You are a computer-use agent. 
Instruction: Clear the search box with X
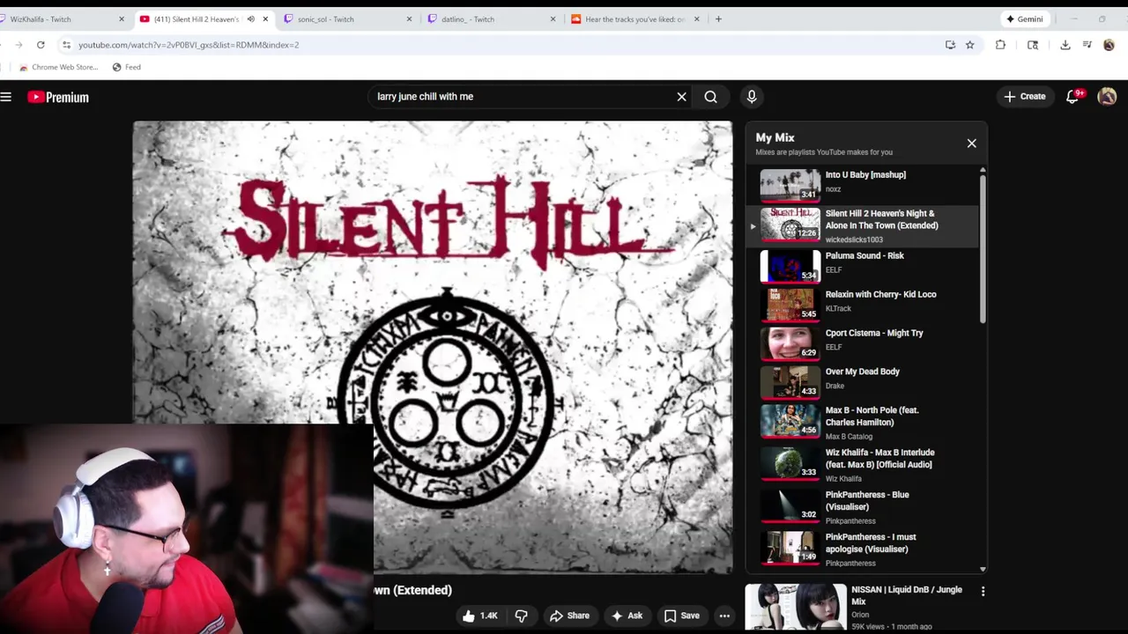[x=681, y=97]
